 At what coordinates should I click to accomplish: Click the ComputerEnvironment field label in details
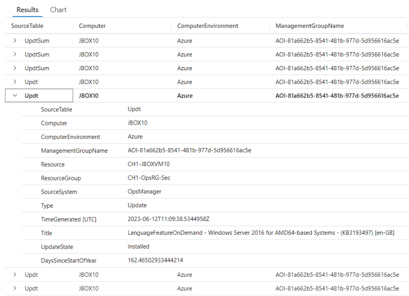click(70, 137)
